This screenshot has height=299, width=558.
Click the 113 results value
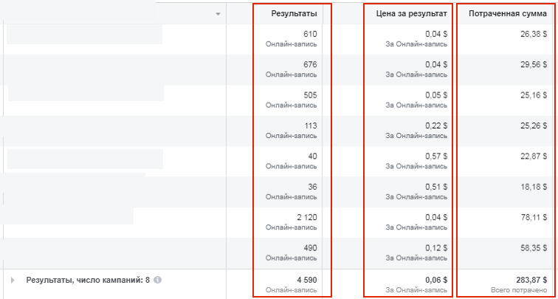click(x=311, y=126)
